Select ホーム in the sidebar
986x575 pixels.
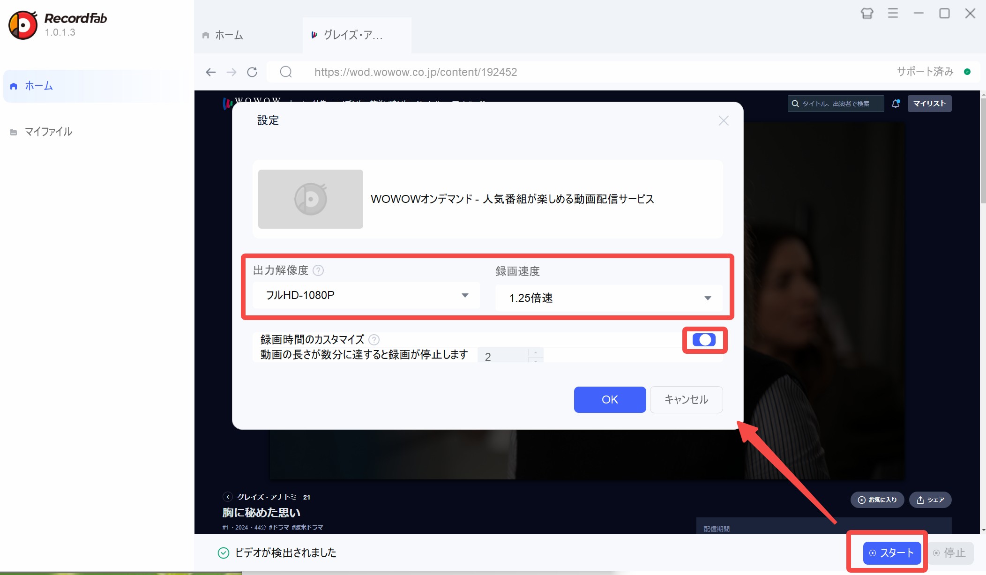click(97, 86)
